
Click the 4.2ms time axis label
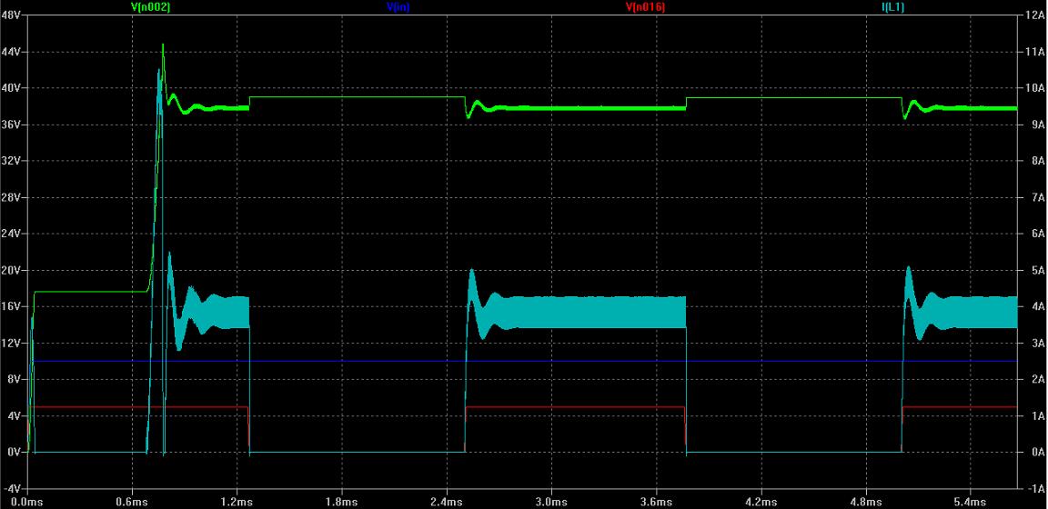pos(761,501)
